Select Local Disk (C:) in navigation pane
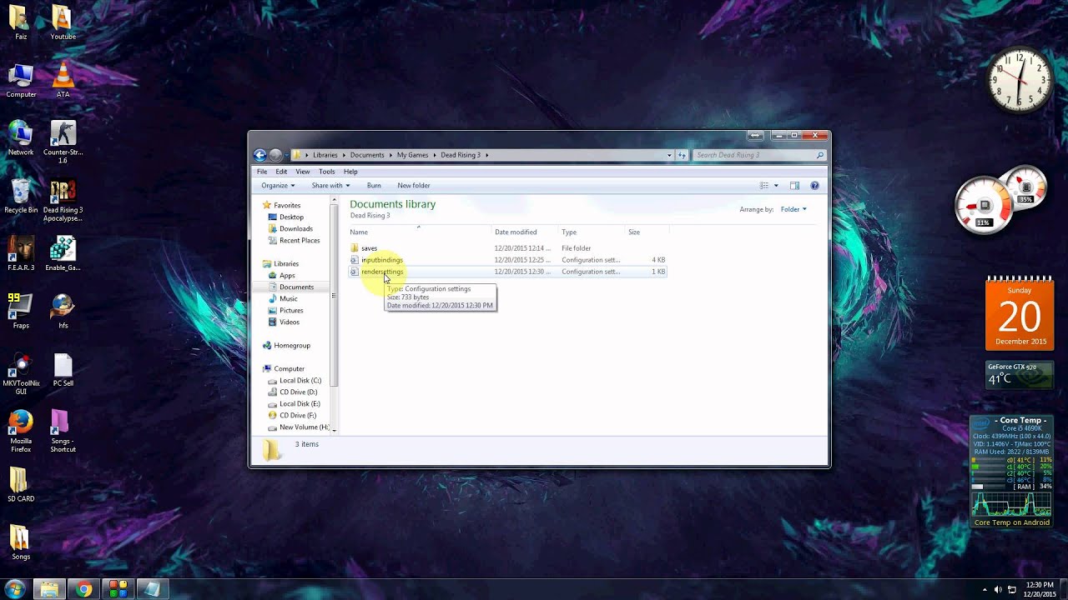 click(300, 381)
